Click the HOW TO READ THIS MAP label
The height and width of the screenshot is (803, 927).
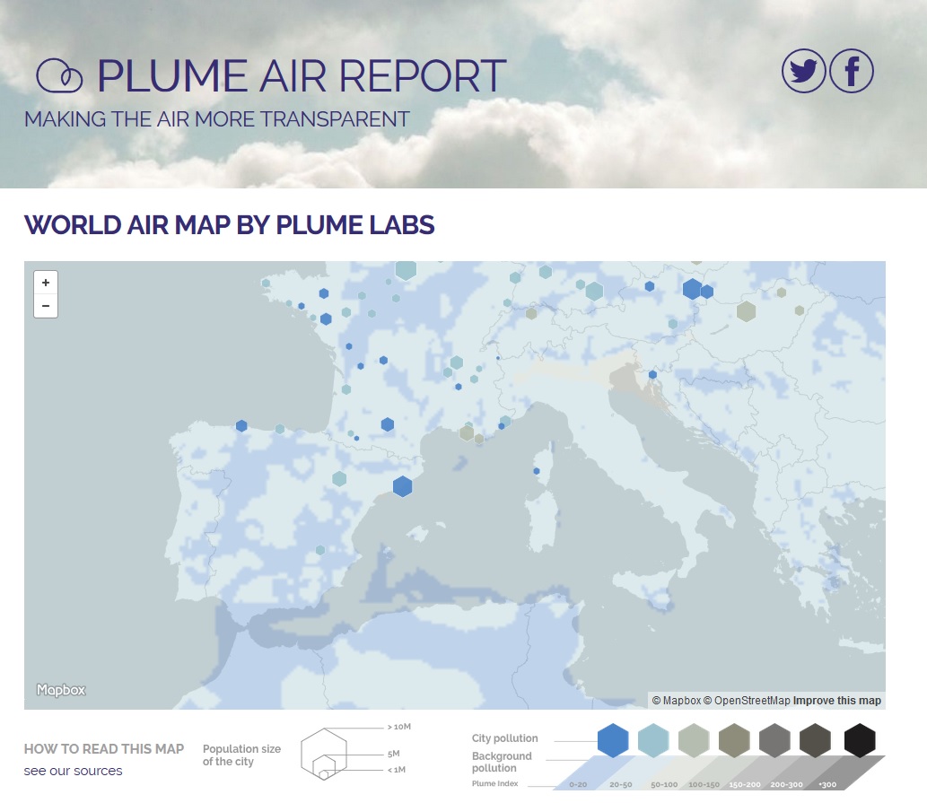[104, 748]
